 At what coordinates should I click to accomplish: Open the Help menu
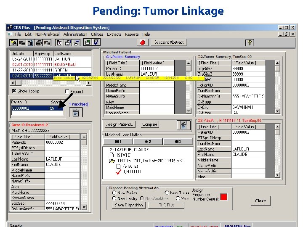tap(146, 34)
